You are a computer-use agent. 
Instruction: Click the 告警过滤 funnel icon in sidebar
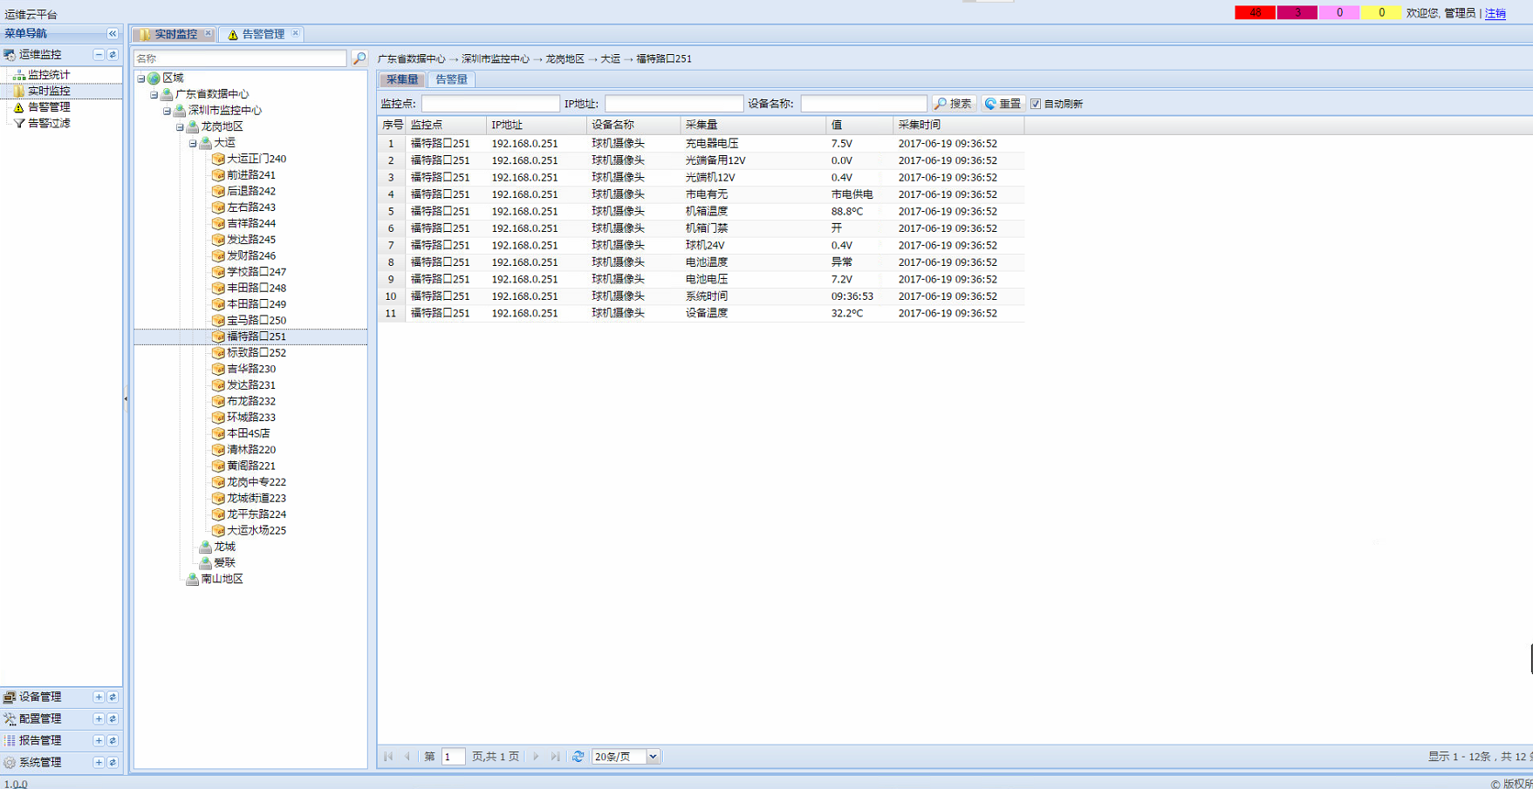(18, 123)
